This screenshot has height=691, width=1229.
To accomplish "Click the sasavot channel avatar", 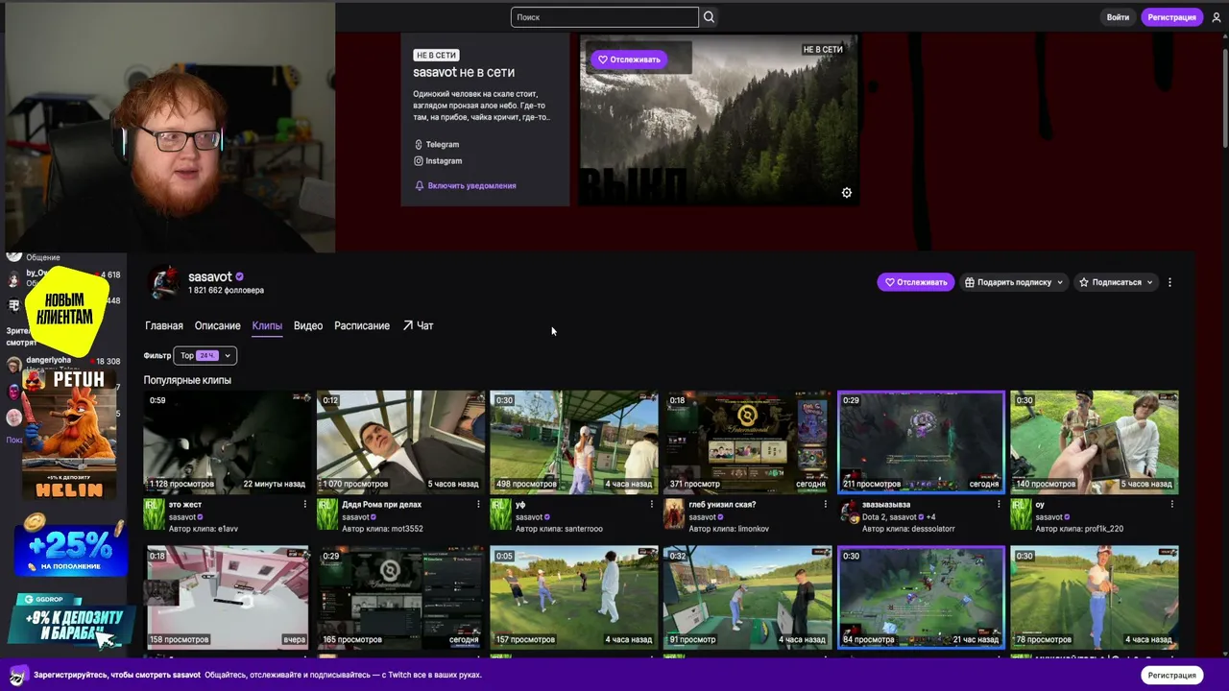I will coord(164,283).
